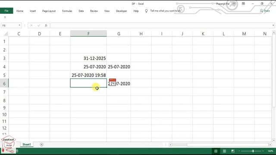The width and height of the screenshot is (276, 155).
Task: Click the Insert Function fx icon
Action: click(46, 25)
